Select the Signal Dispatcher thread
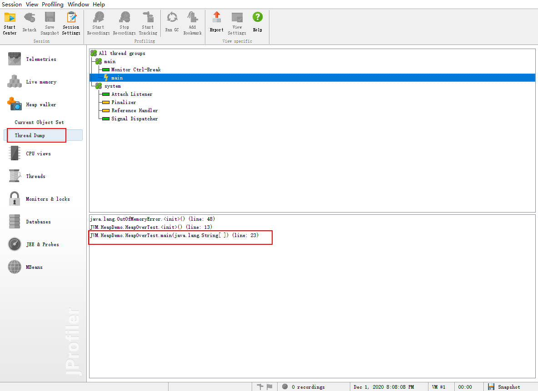This screenshot has height=391, width=538. tap(134, 119)
